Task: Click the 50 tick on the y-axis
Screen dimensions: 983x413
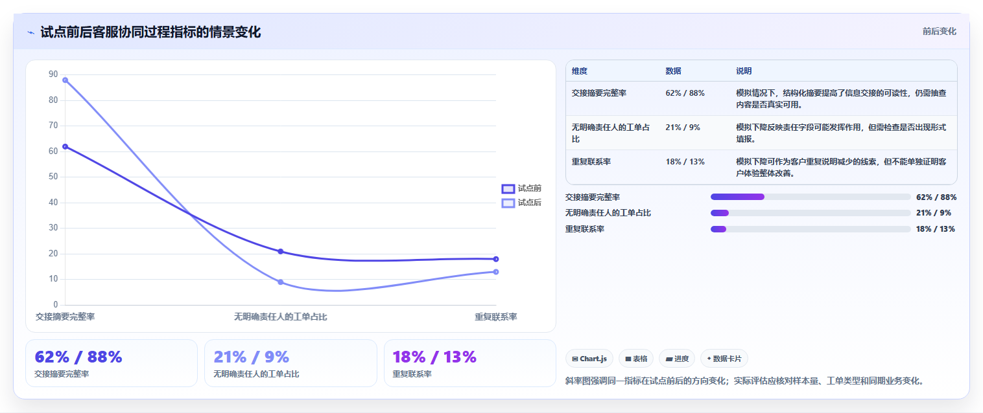Action: (x=53, y=177)
